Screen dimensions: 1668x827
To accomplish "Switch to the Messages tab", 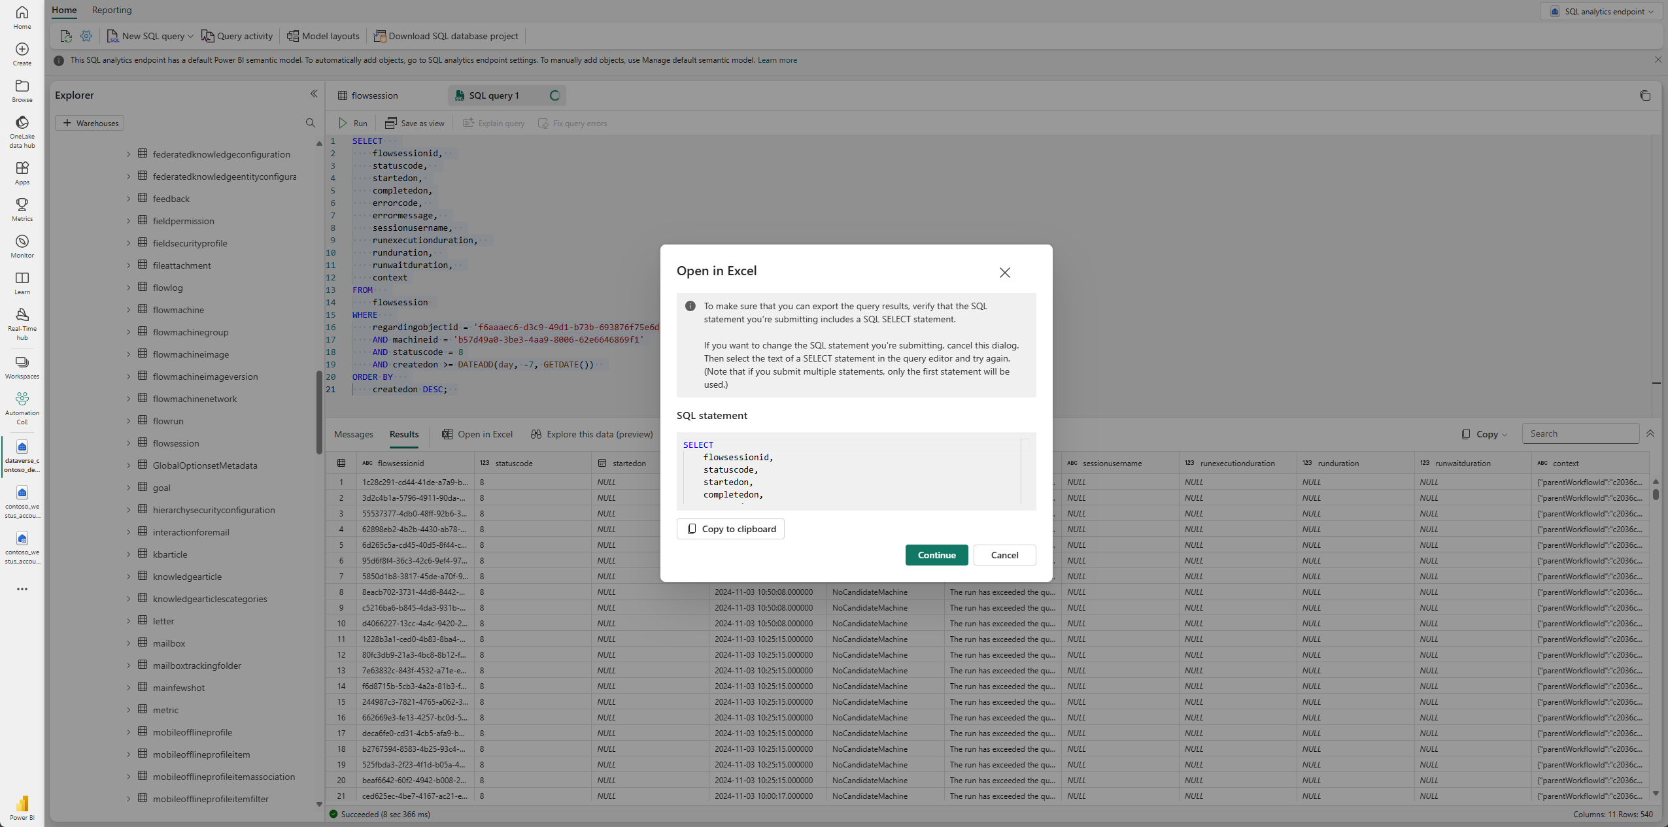I will click(x=353, y=434).
